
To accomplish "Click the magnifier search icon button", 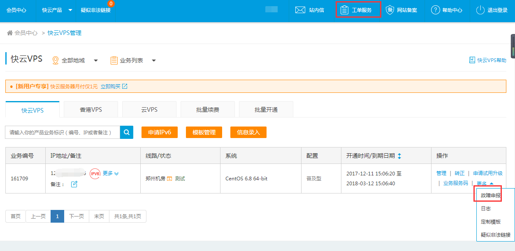I will click(127, 132).
